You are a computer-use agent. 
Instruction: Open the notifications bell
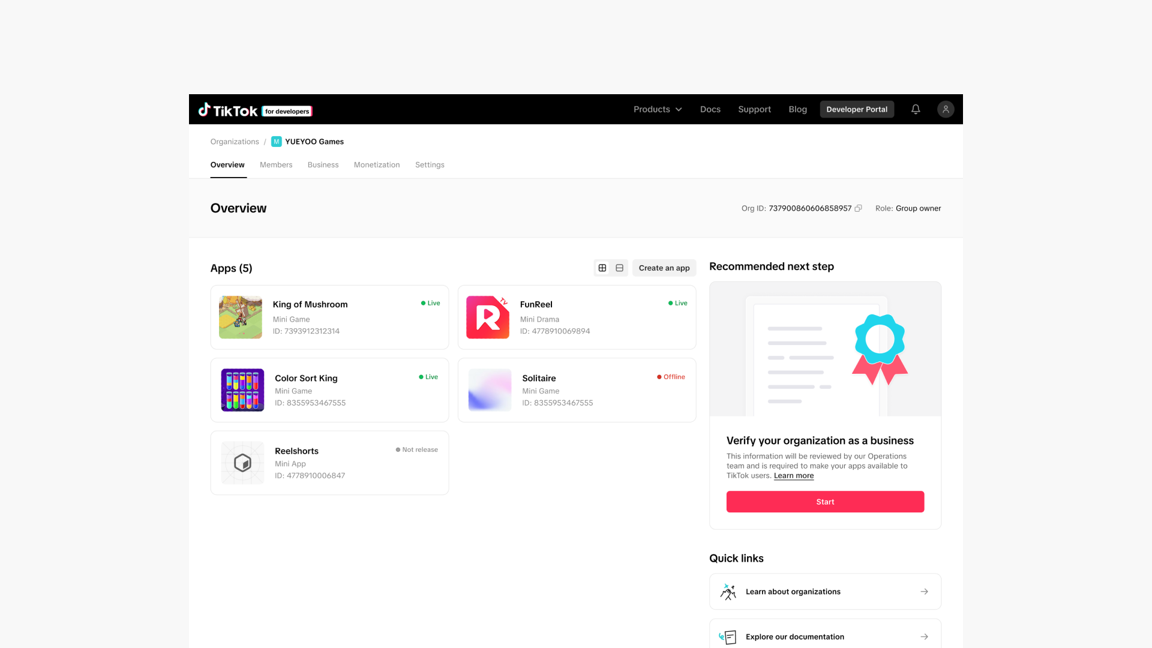(916, 109)
